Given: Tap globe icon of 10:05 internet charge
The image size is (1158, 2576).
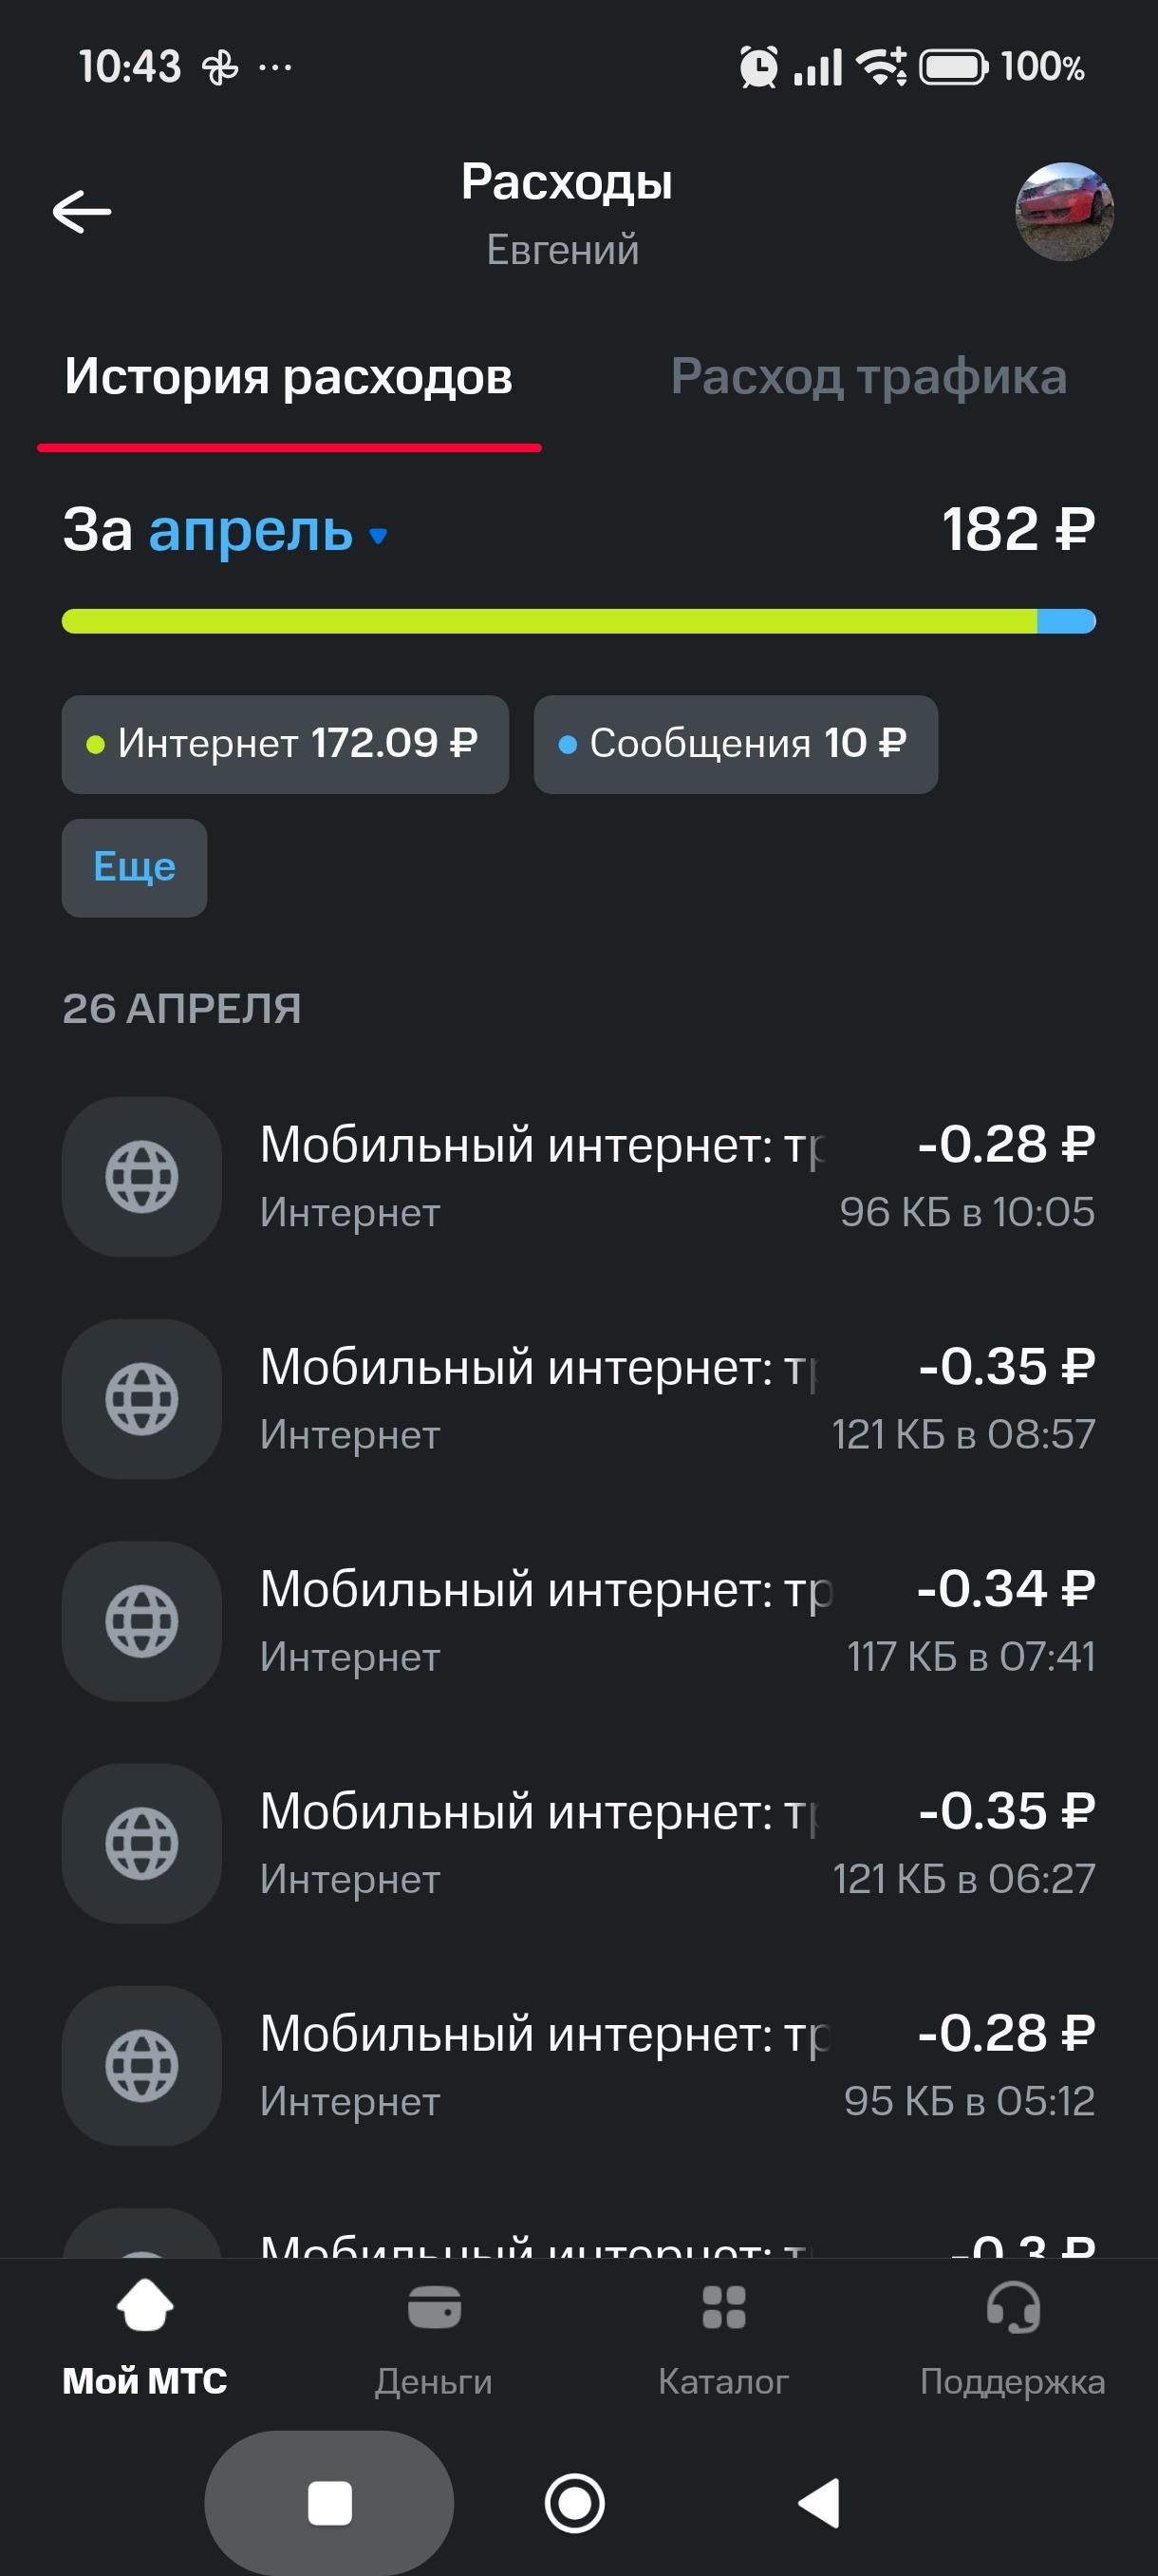Looking at the screenshot, I should (141, 1177).
